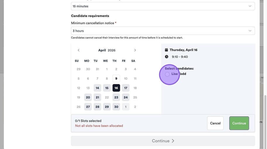
Task: Open the 15 minutes dropdown
Action: pyautogui.click(x=163, y=6)
